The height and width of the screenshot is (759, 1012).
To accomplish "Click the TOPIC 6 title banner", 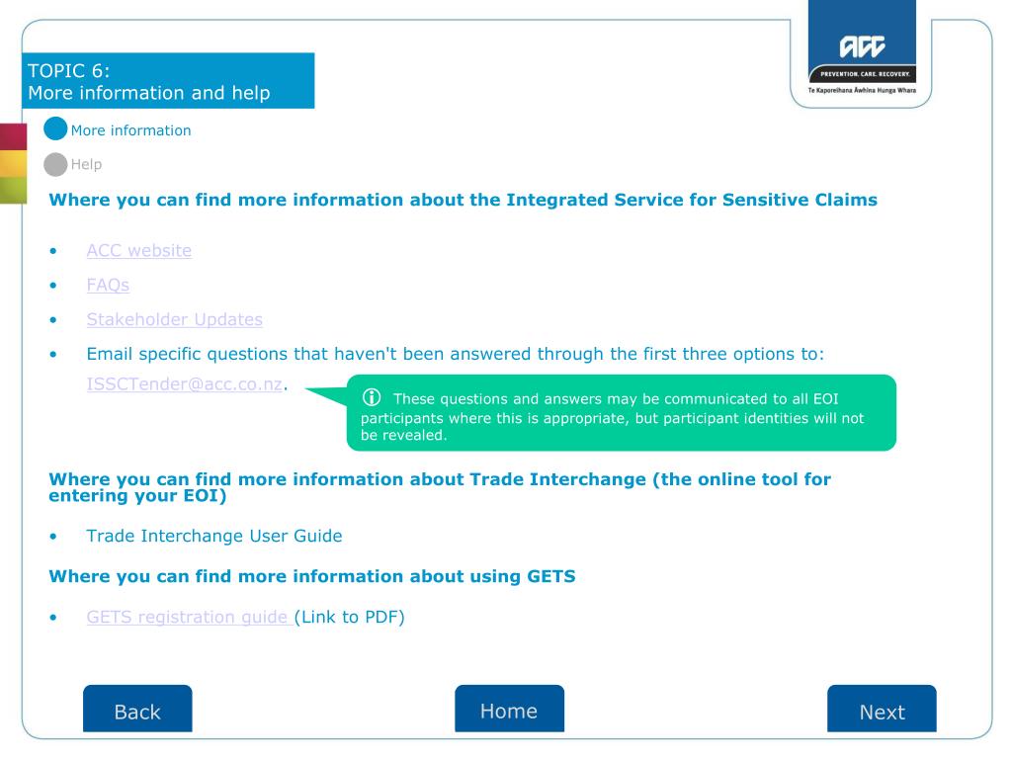I will [168, 81].
